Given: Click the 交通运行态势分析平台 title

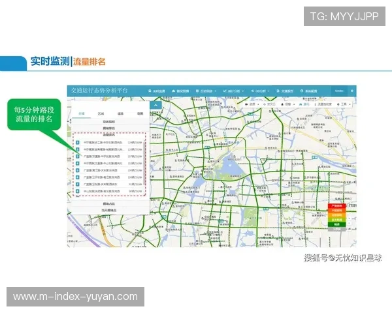Looking at the screenshot, I should (99, 91).
